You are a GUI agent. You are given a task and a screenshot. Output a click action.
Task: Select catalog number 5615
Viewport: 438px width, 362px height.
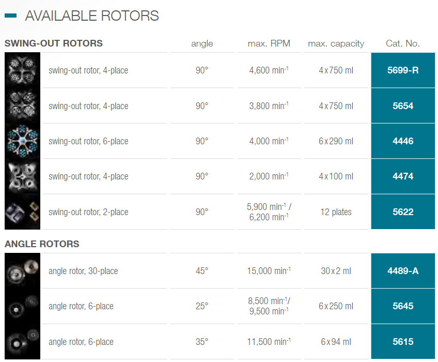coord(403,342)
